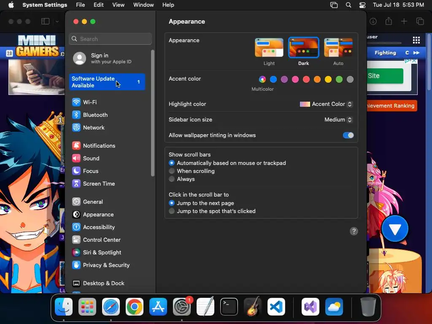
Task: Select the Light appearance thumbnail
Action: 269,48
